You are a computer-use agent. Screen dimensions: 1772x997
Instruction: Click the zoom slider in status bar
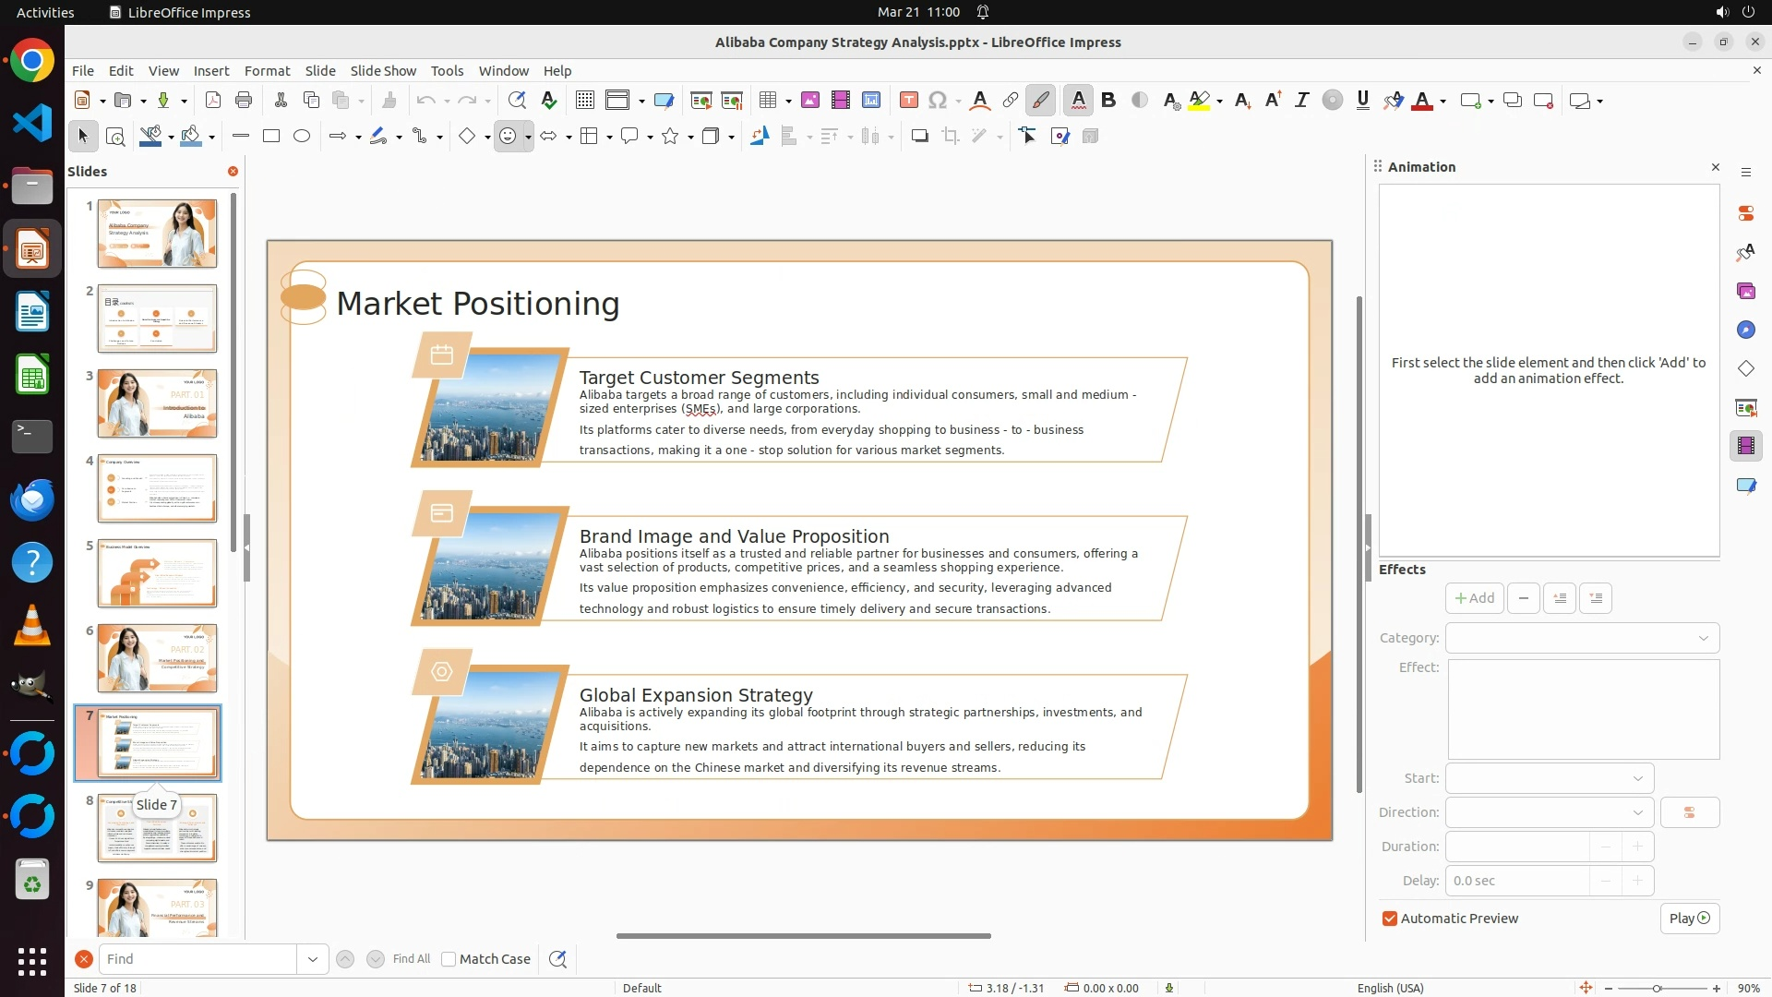1658,989
